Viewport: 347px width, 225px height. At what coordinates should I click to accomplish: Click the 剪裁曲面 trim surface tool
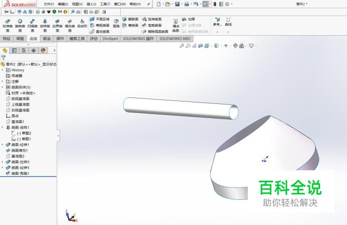click(x=152, y=26)
